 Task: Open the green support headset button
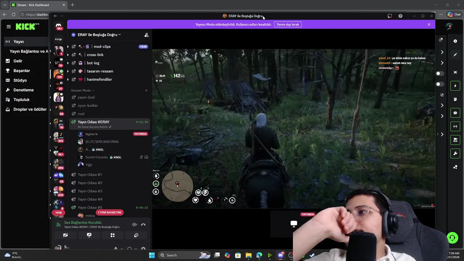pyautogui.click(x=452, y=238)
